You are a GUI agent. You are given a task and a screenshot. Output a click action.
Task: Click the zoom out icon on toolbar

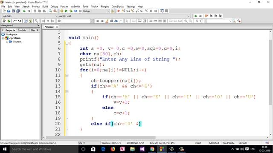[x=191, y=21]
